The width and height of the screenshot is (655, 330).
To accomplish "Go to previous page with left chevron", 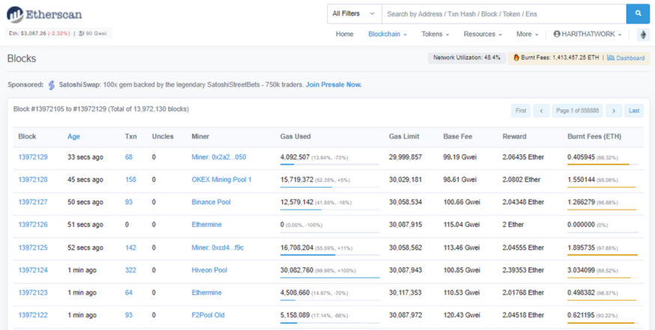I will click(541, 111).
